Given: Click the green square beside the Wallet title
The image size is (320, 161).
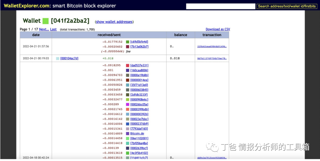Looking at the screenshot, I should click(45, 21).
